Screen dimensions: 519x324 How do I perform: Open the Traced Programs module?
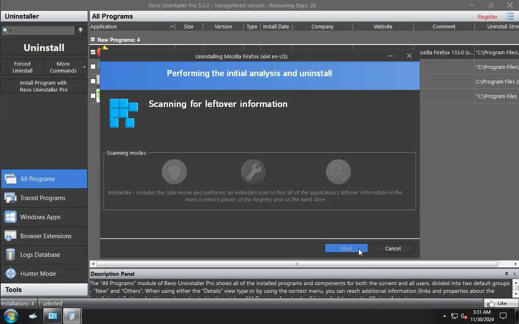coord(44,198)
